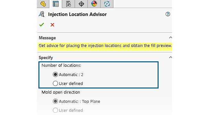Screen dimensions: 205x115
Task: Open help for Injection Location Advisor
Action: (x=168, y=14)
